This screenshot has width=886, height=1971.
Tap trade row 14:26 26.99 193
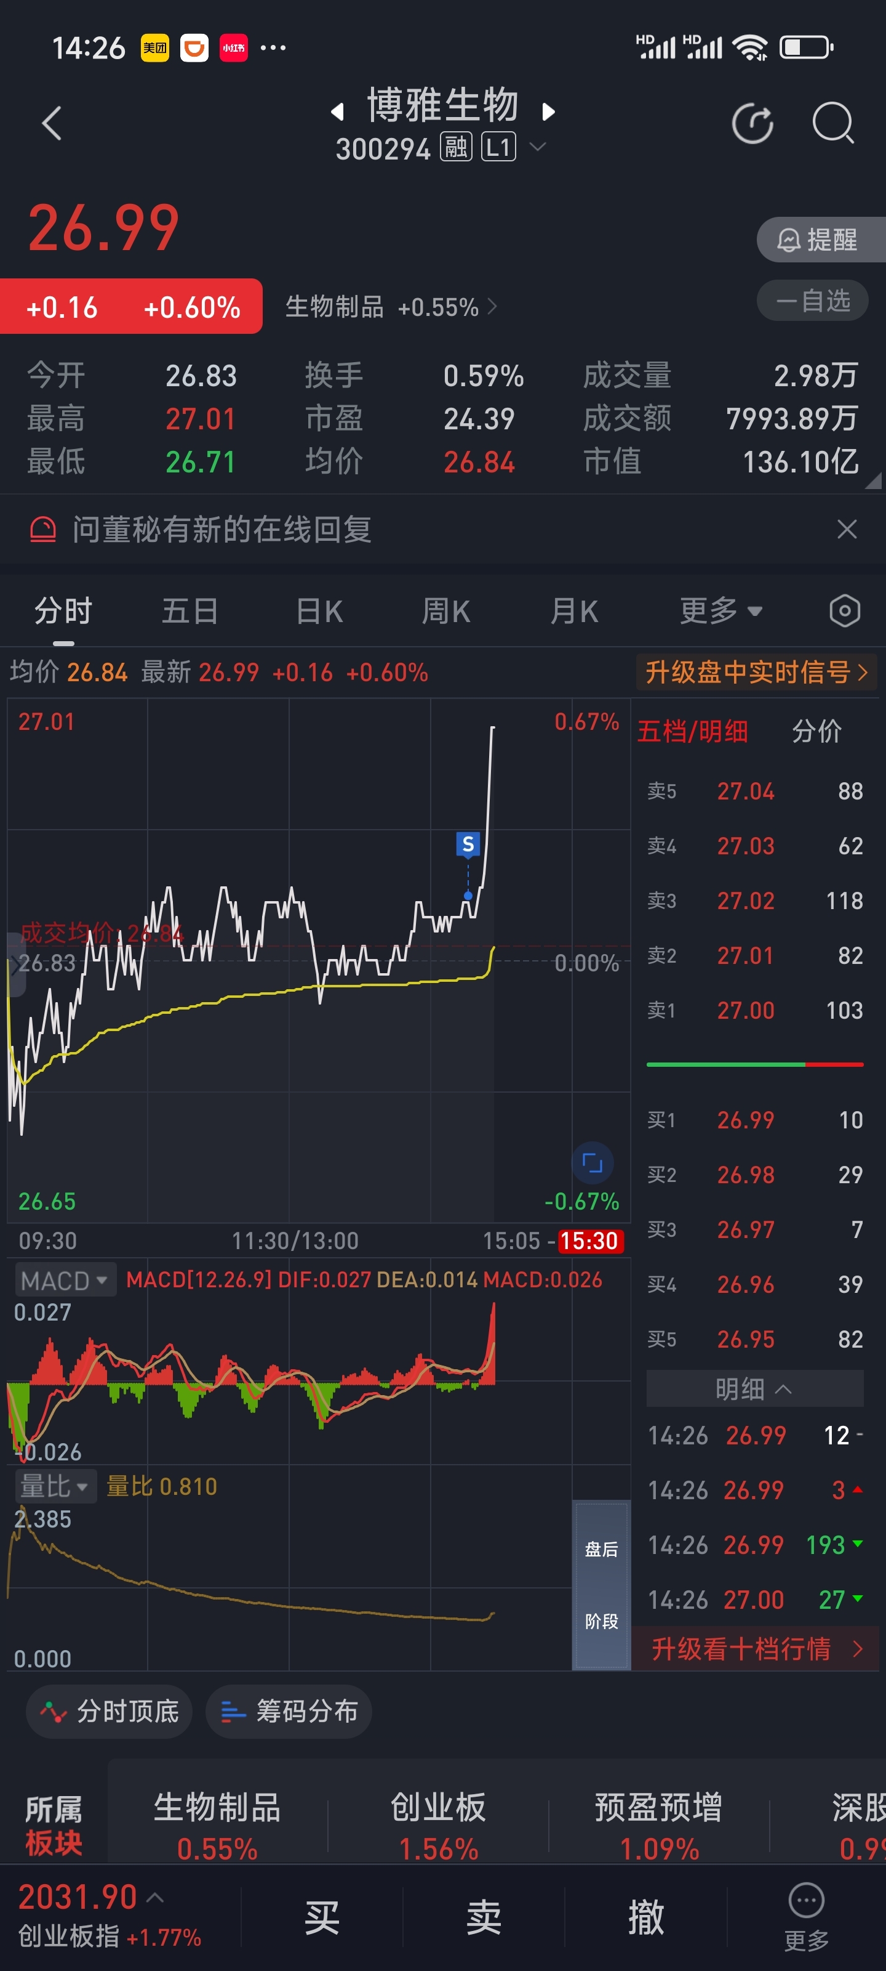tap(756, 1545)
